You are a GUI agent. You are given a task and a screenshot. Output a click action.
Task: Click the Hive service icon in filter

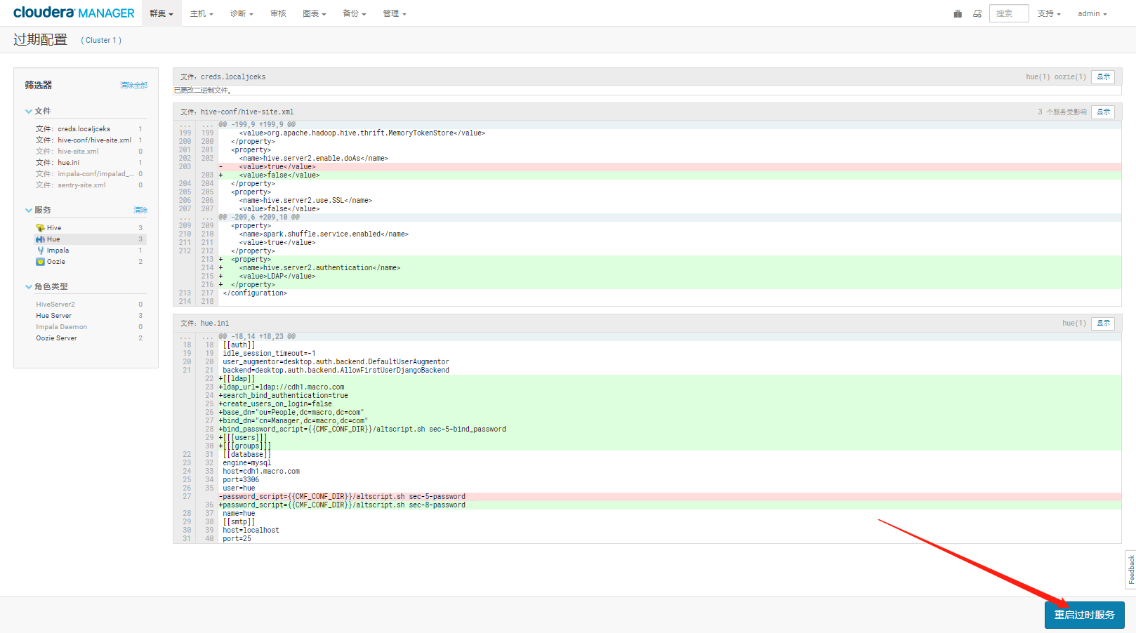(x=40, y=228)
